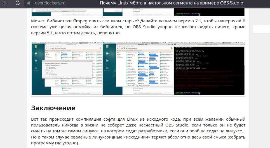Screen dimensions: 270x148
Task: Click the paragraph starting with Может, библиотеки ffmpeg
Action: click(138, 27)
